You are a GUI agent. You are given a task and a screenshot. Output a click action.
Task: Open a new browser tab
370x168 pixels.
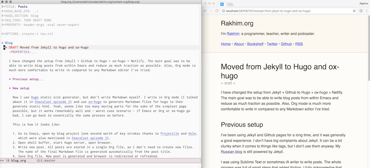[231, 4]
